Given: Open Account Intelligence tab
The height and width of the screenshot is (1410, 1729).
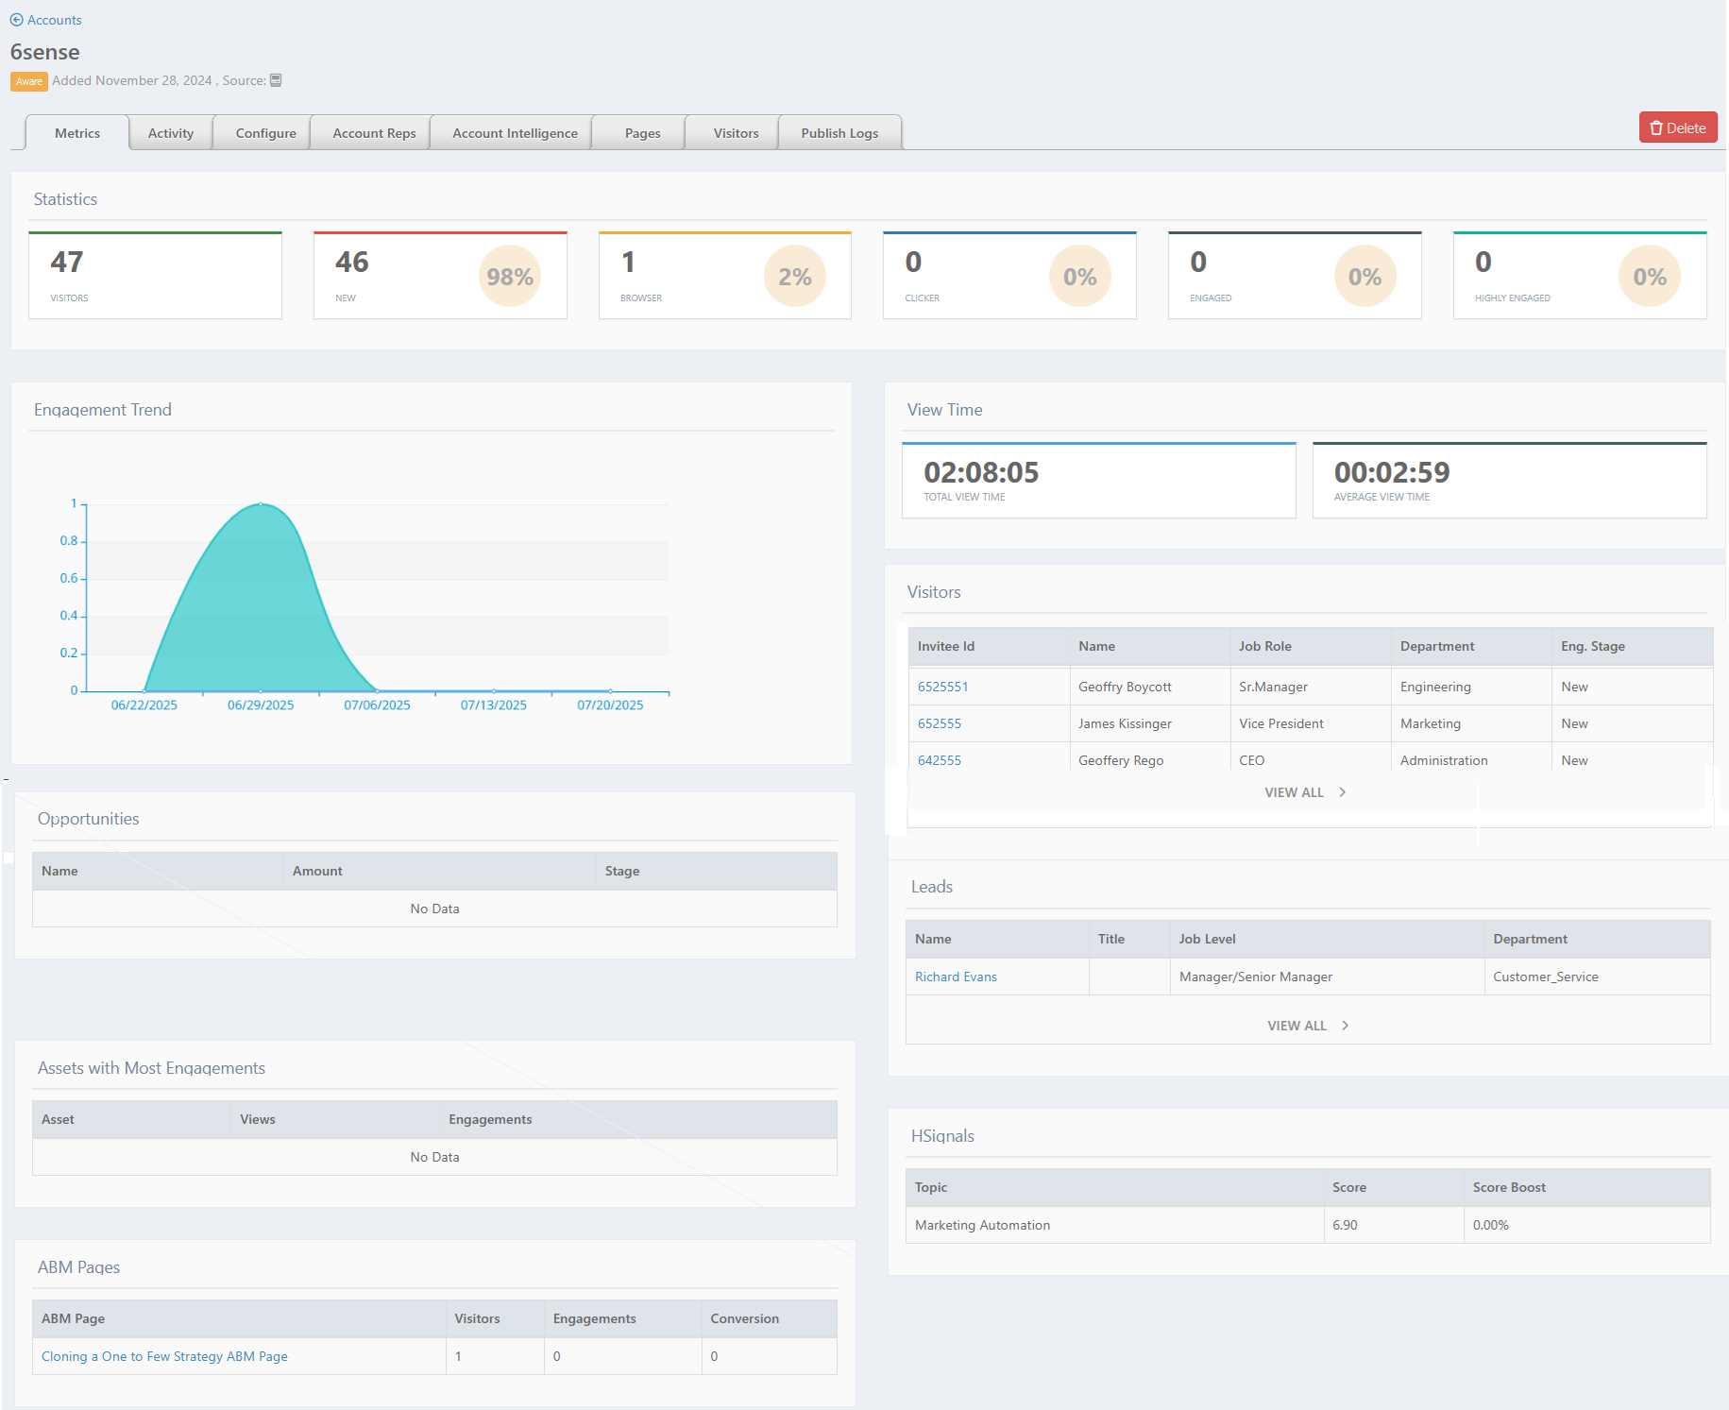Looking at the screenshot, I should (515, 133).
